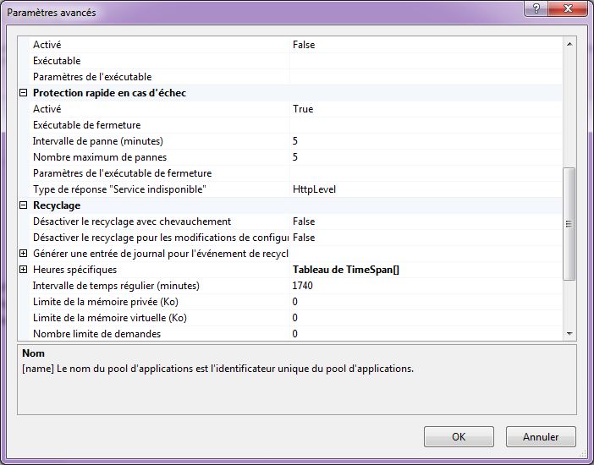This screenshot has width=594, height=465.
Task: Click value 5 of Nombre maximum de pannes
Action: [x=295, y=157]
